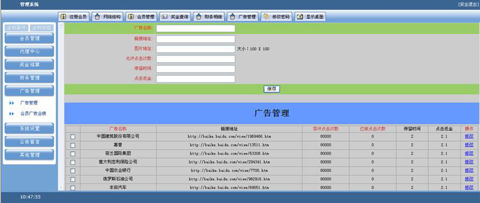This screenshot has width=480, height=203.
Task: Focus the 停留时间 input field
Action: 196,69
